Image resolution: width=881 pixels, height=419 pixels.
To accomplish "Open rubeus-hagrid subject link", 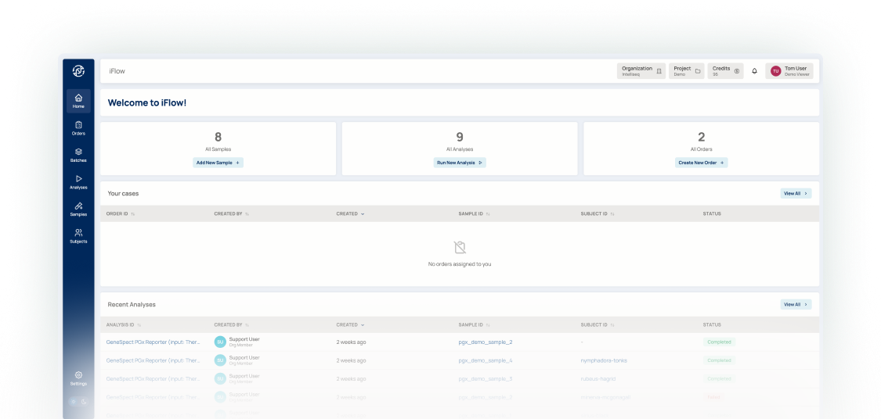I will (598, 379).
